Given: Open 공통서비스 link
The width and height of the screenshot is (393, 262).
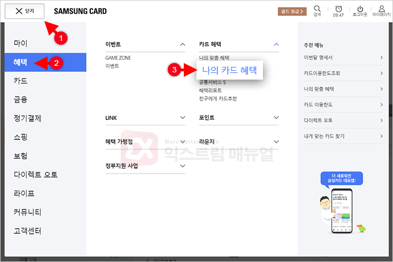Looking at the screenshot, I should [x=213, y=82].
